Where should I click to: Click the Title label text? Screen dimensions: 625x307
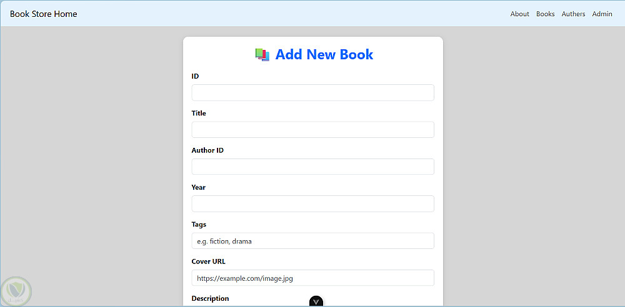click(x=199, y=113)
